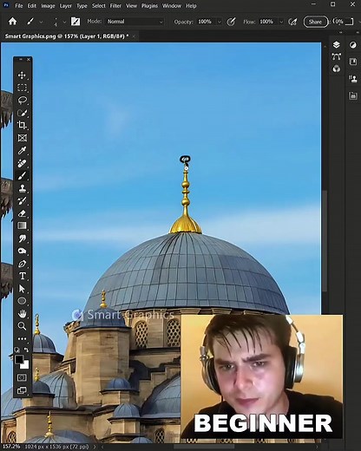Viewport: 361px width, 451px height.
Task: Select the Move tool
Action: 22,75
